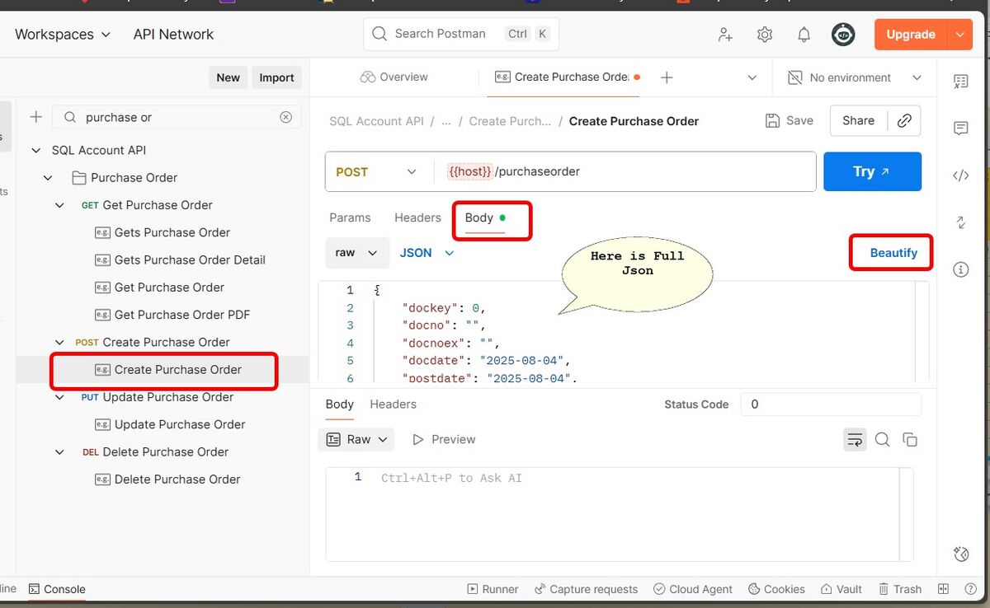Open the notifications bell icon
Screen dimensions: 990x608
coord(804,35)
